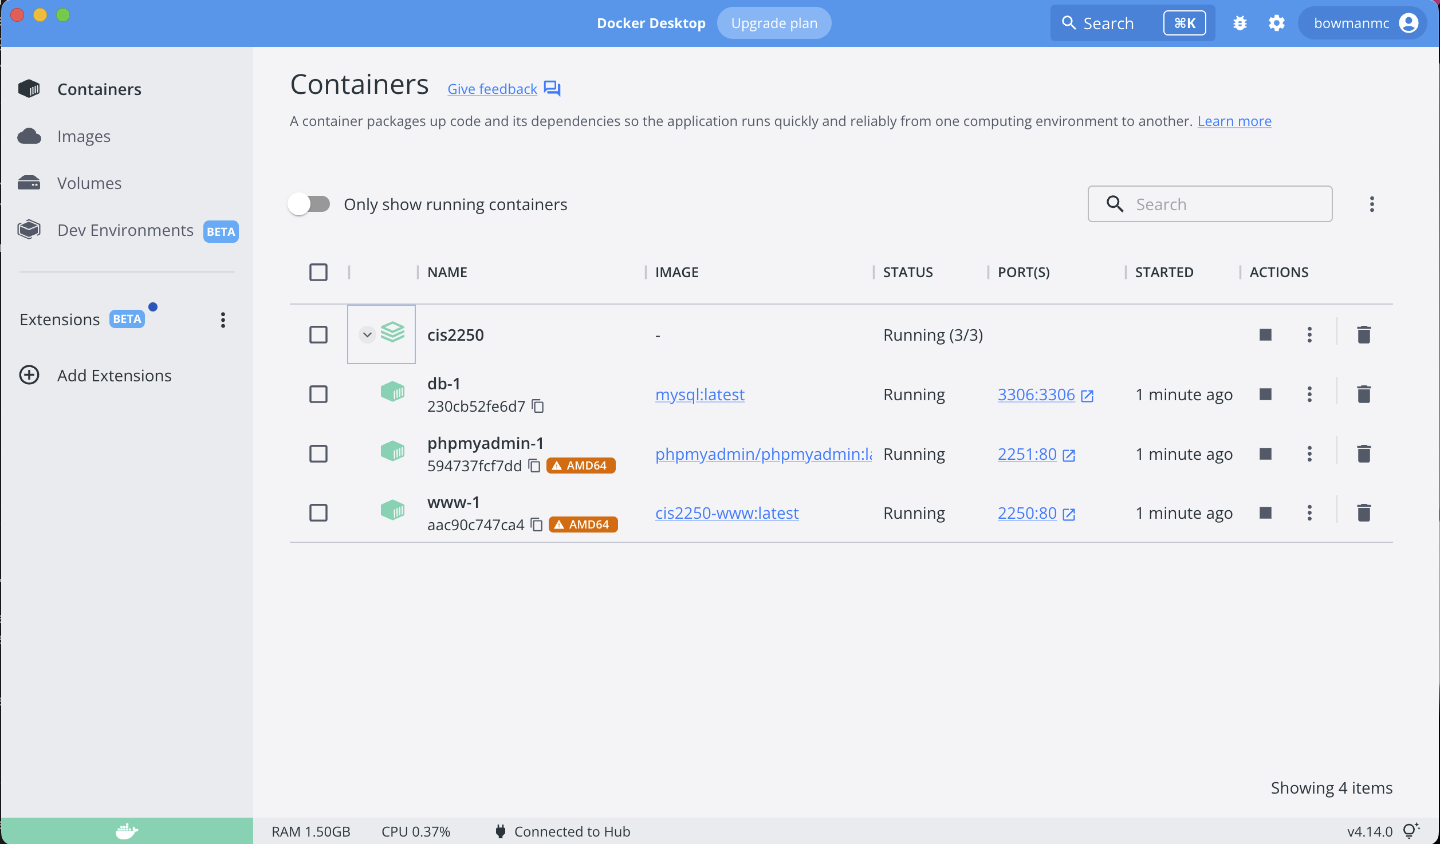Open three-dot menu for www-1 container
This screenshot has width=1440, height=844.
click(1309, 512)
